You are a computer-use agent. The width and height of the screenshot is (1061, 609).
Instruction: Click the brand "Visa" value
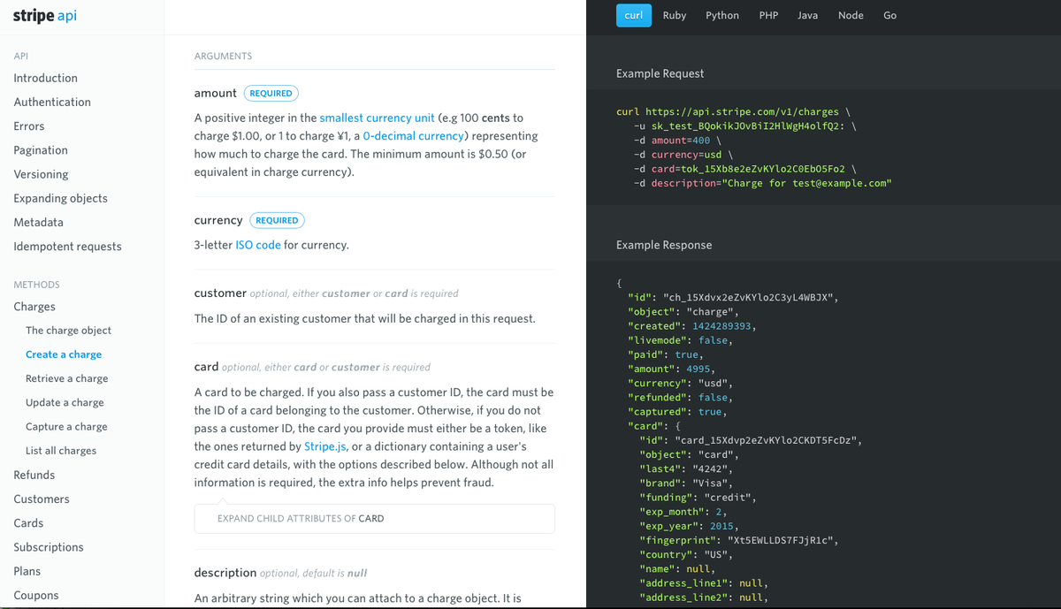(711, 482)
